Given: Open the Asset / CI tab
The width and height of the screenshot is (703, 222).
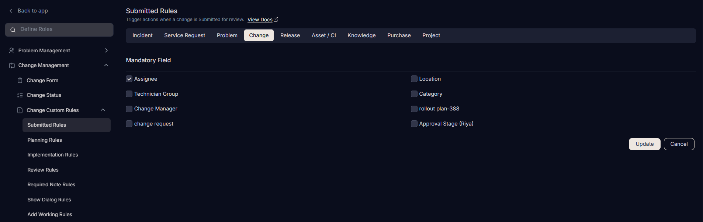Looking at the screenshot, I should point(324,35).
